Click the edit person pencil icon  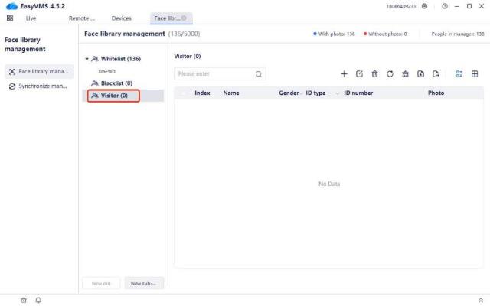pyautogui.click(x=359, y=74)
